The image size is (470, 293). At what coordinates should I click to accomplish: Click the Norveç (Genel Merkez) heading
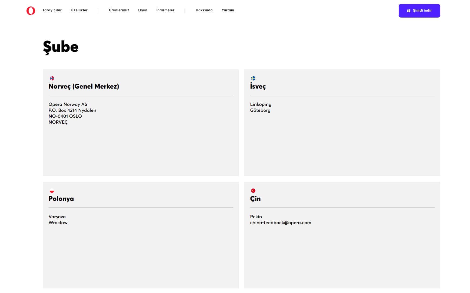coord(84,86)
